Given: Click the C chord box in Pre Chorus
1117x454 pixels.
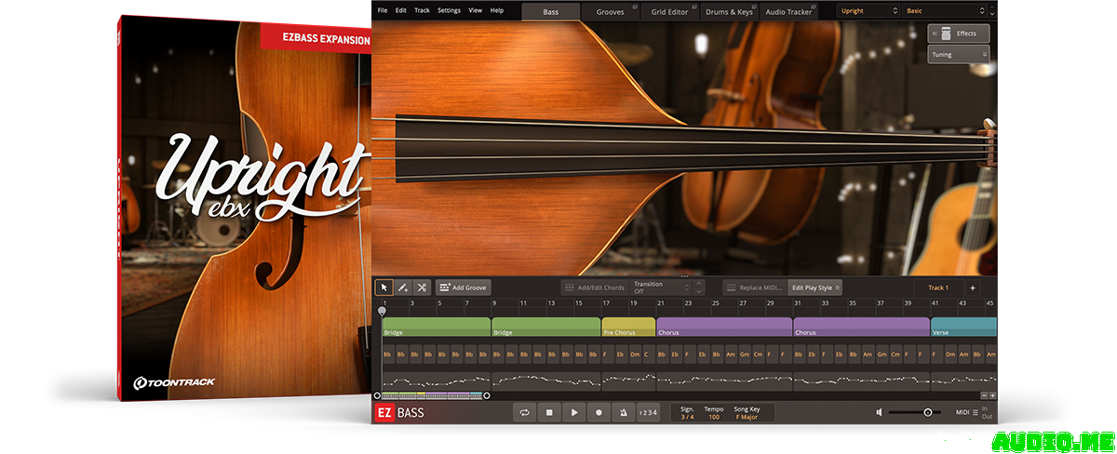Looking at the screenshot, I should coord(647,354).
